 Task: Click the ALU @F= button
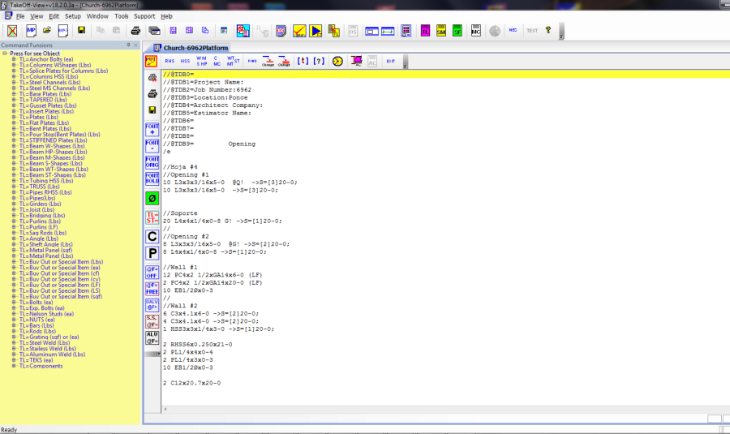tap(152, 337)
